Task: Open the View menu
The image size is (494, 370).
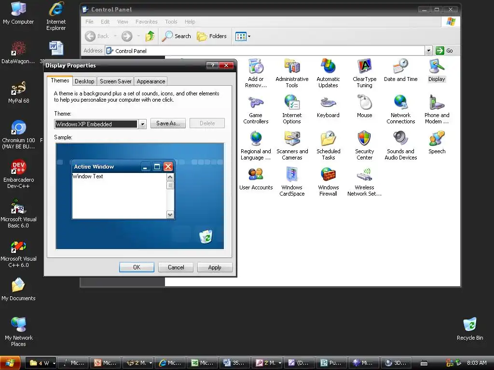Action: point(123,22)
